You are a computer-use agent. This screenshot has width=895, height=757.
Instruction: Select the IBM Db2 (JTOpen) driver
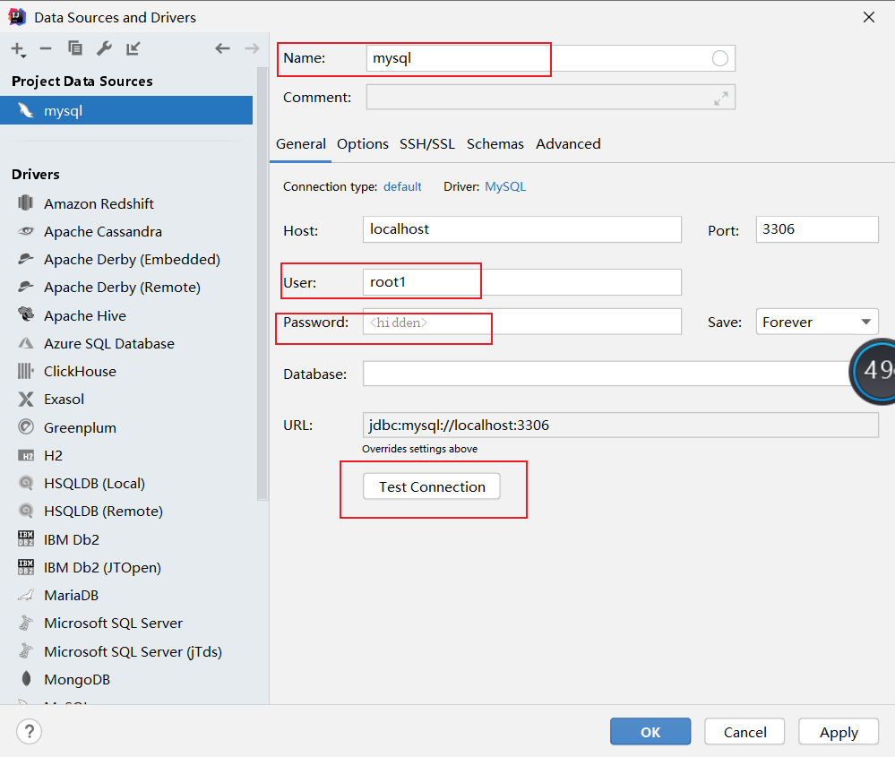102,567
